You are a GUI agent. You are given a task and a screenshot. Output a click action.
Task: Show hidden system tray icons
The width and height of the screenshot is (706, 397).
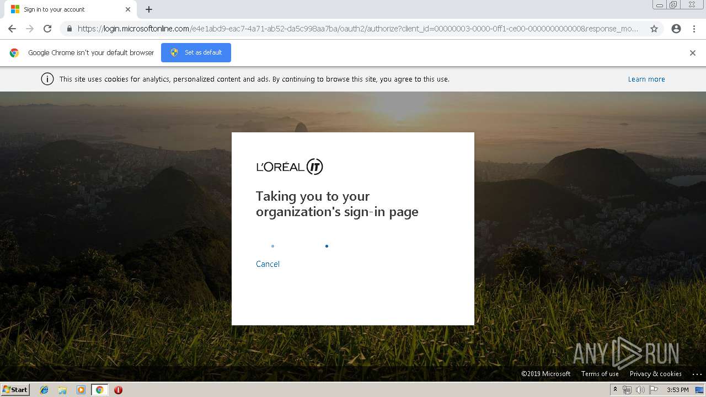[x=615, y=390]
